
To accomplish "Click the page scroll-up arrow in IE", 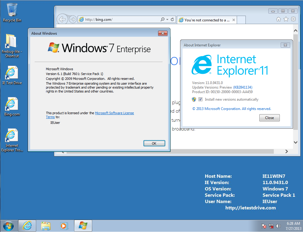I will tap(295, 30).
